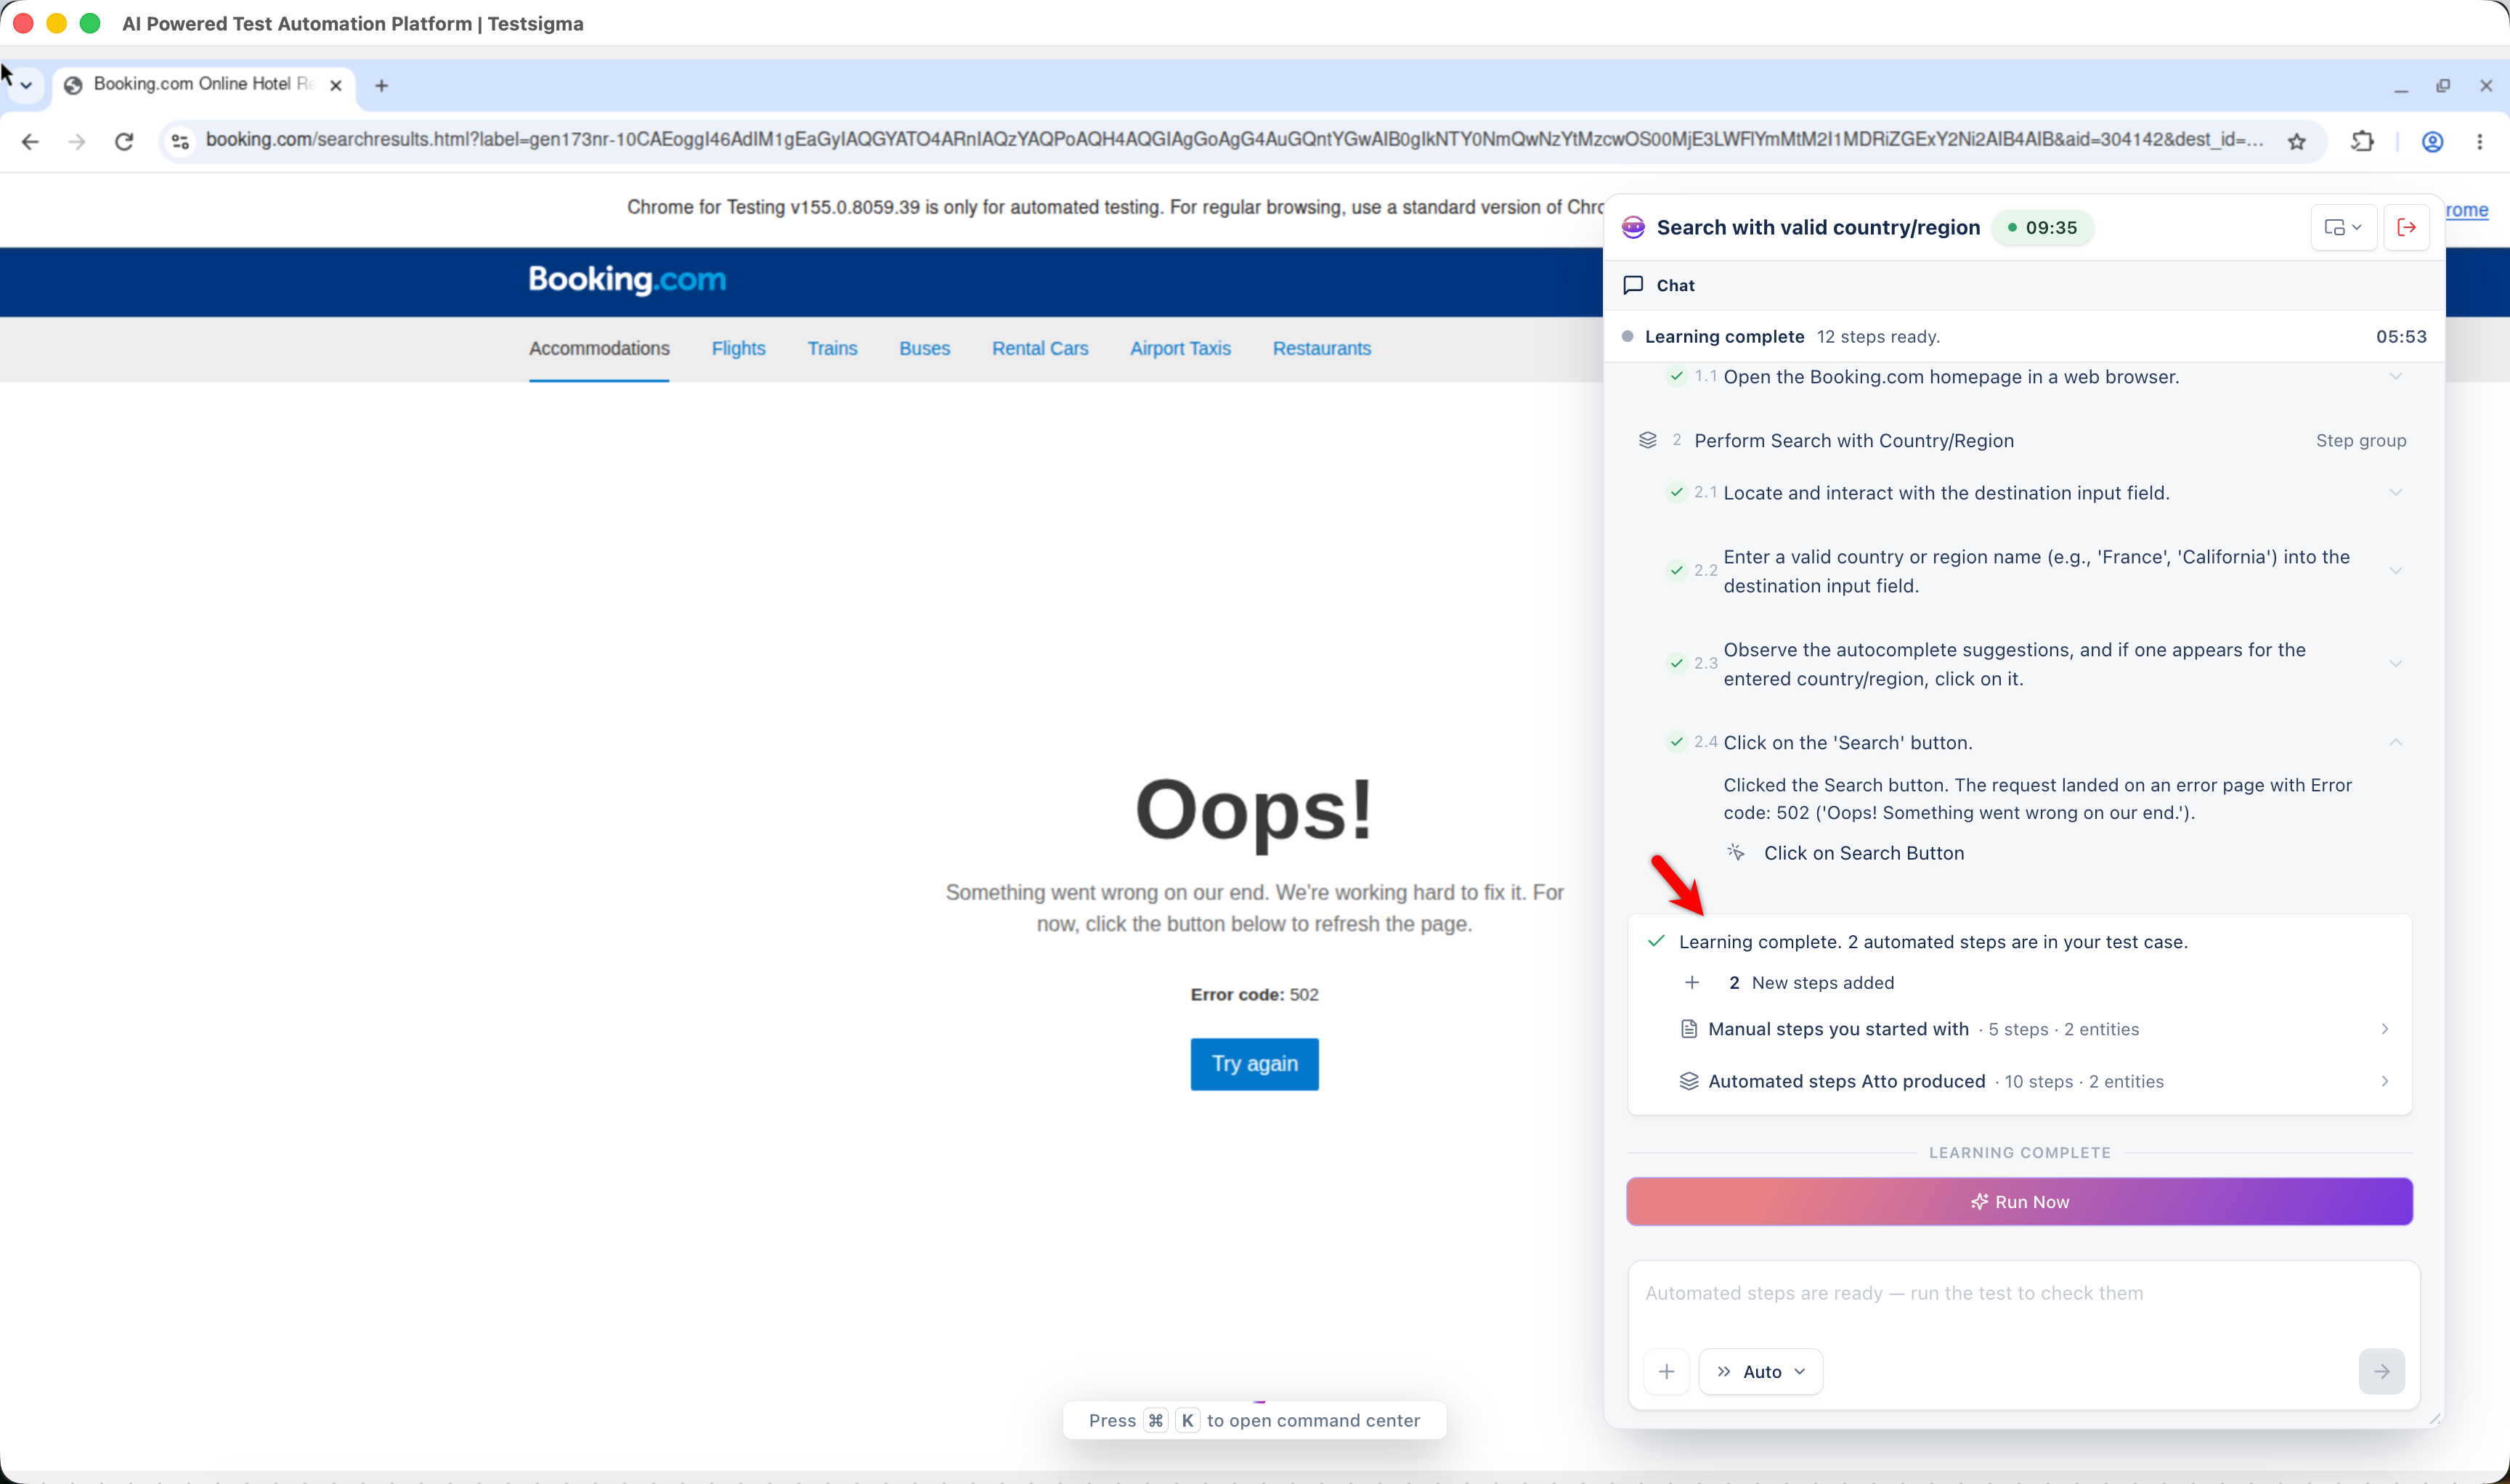2510x1484 pixels.
Task: Click the Atto robot avatar icon
Action: [1633, 227]
